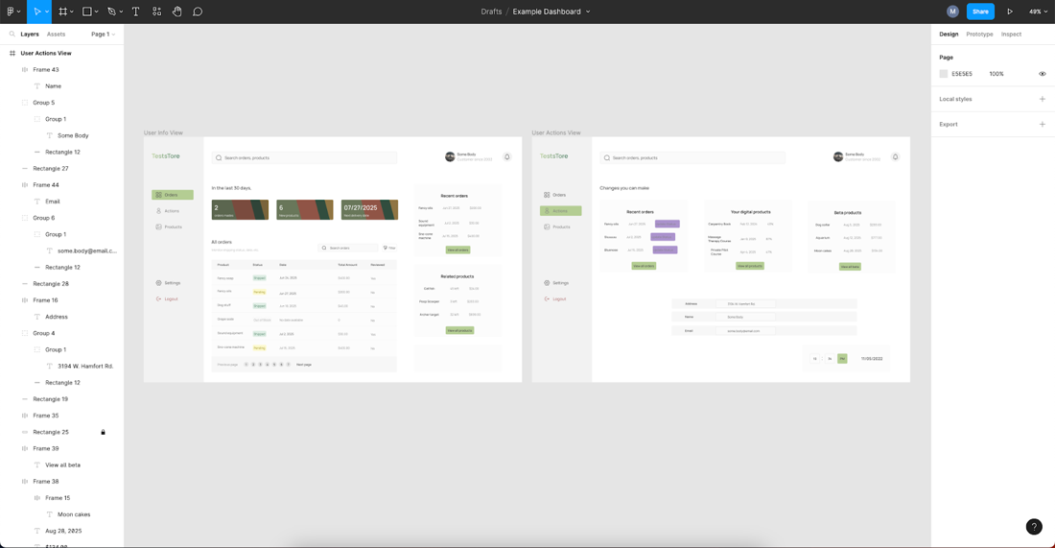Select the View all beta layer

coord(62,465)
